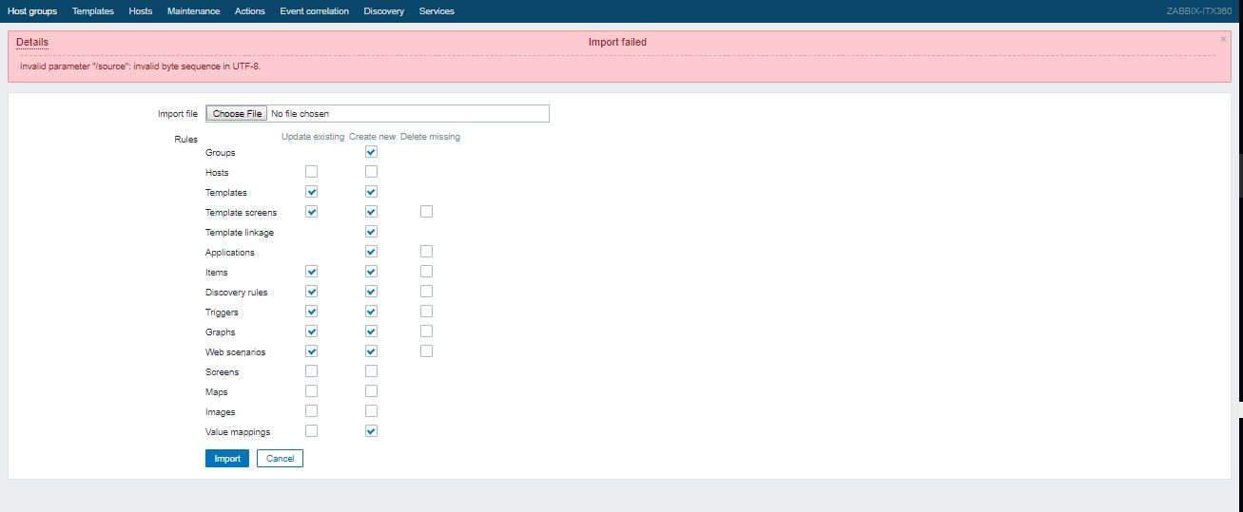The width and height of the screenshot is (1243, 512).
Task: Uncheck Update existing for Triggers
Action: 311,312
